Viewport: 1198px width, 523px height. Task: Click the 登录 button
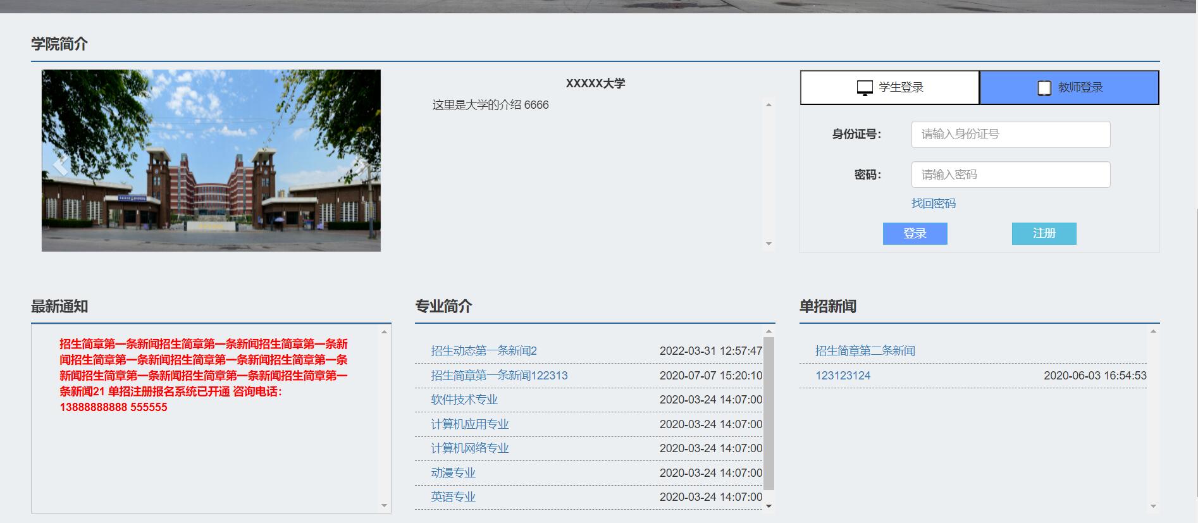point(915,233)
